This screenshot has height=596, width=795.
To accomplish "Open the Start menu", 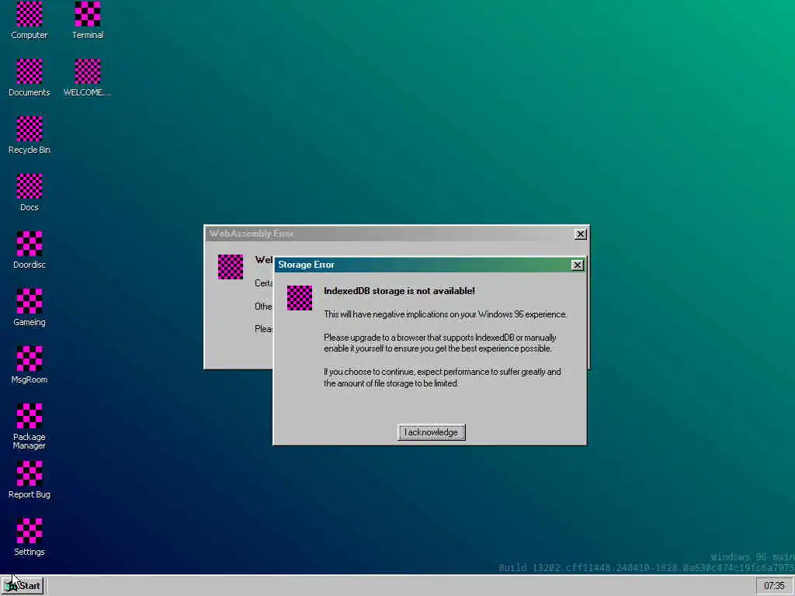I will pos(23,586).
